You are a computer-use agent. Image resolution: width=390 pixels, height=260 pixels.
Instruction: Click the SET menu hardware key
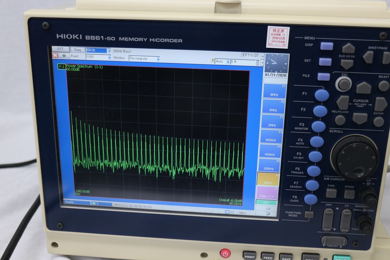coord(325,62)
